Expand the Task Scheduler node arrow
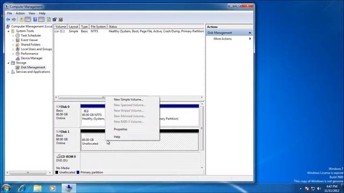Viewport: 344px width, 193px height. tap(13, 36)
